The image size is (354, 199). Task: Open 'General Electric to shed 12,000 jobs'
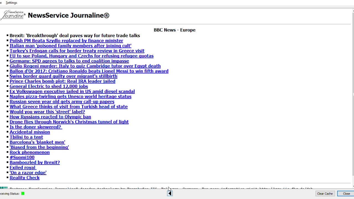[49, 86]
